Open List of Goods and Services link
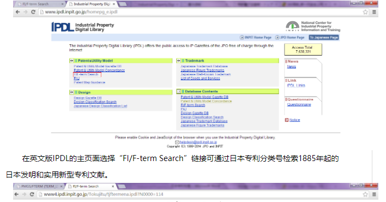This screenshot has width=386, height=202. tap(201, 79)
